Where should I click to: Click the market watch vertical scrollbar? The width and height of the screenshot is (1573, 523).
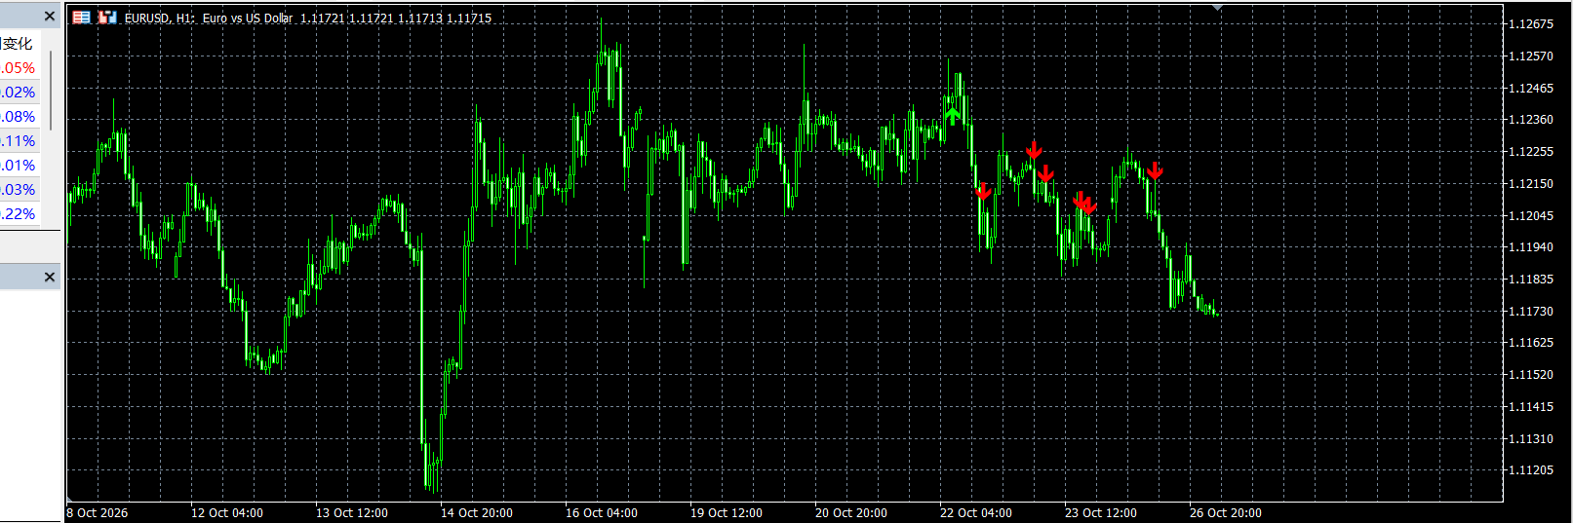[x=51, y=93]
